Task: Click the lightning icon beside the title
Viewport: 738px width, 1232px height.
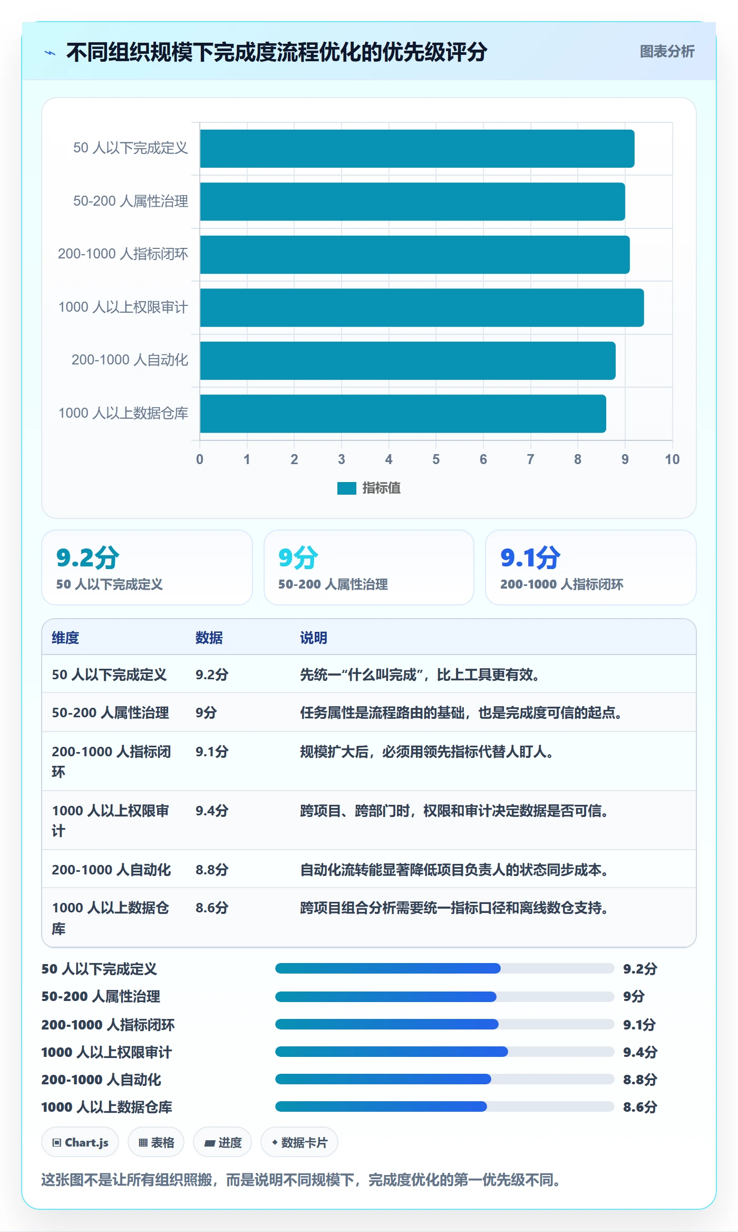Action: (x=50, y=53)
